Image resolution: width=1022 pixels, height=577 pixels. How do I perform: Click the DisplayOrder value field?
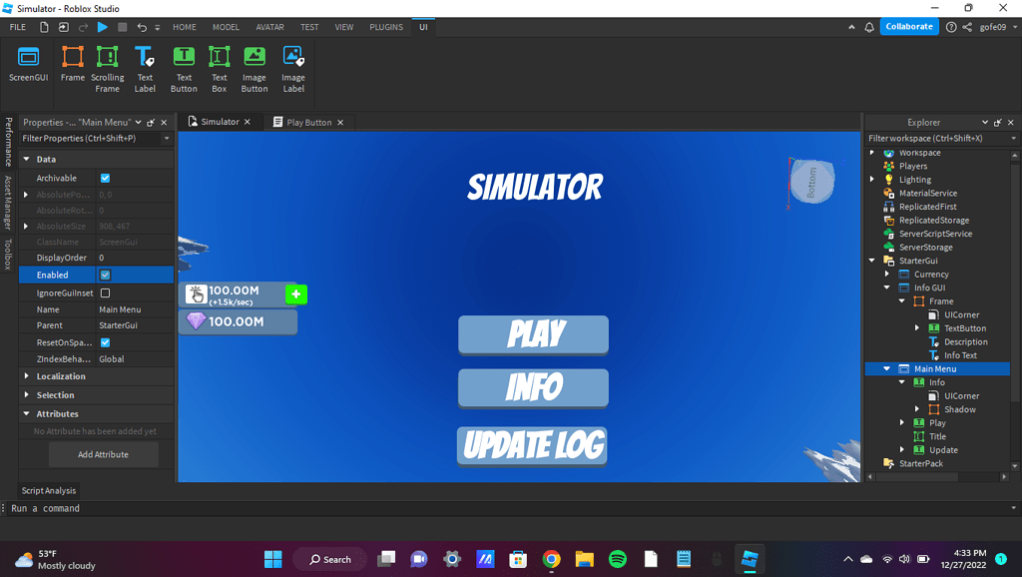(x=135, y=258)
